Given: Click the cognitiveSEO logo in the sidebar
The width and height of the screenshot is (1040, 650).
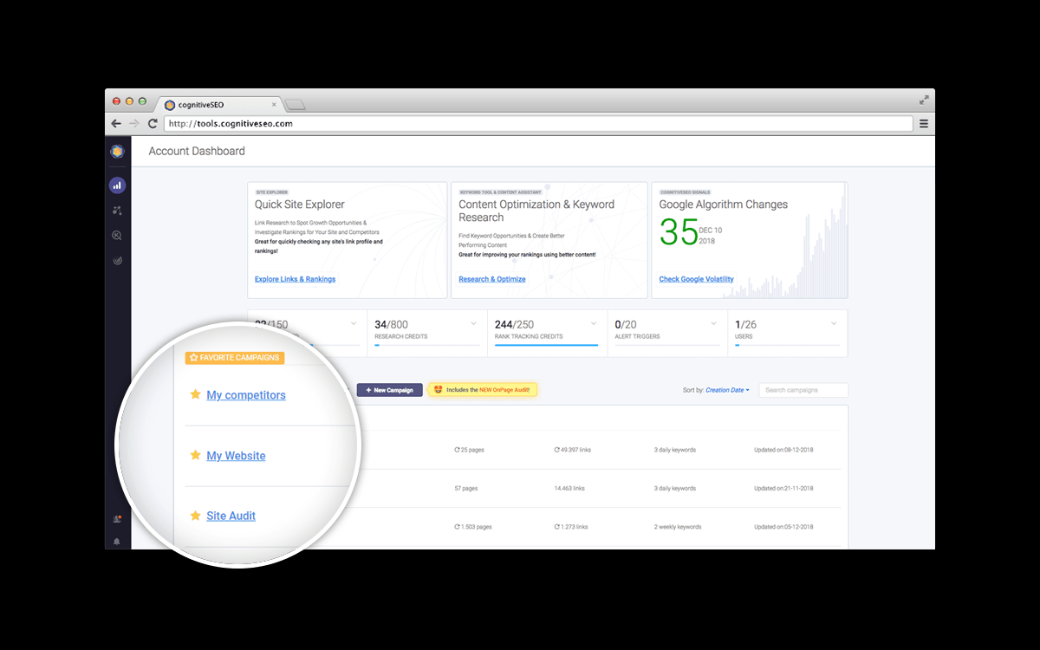Looking at the screenshot, I should (117, 151).
